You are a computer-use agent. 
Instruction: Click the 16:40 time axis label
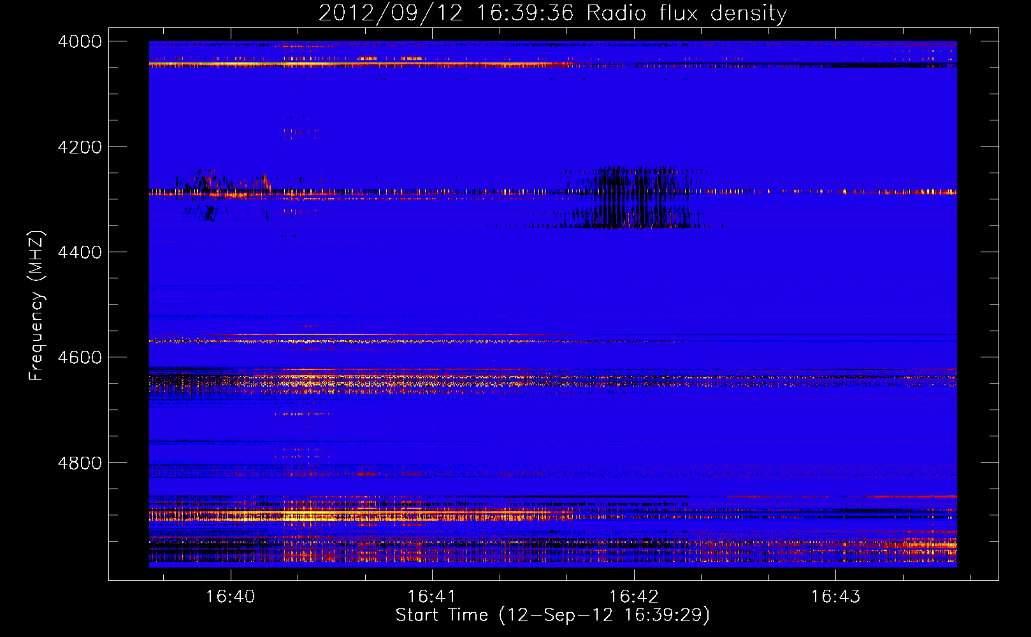click(230, 597)
